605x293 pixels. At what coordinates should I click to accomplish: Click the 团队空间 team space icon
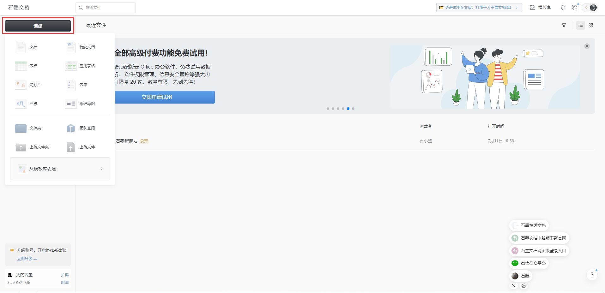[x=71, y=128]
